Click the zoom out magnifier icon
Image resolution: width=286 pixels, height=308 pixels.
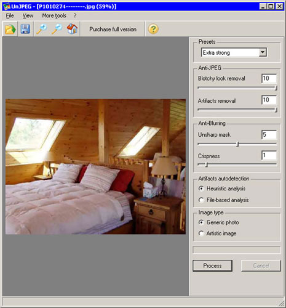(57, 29)
